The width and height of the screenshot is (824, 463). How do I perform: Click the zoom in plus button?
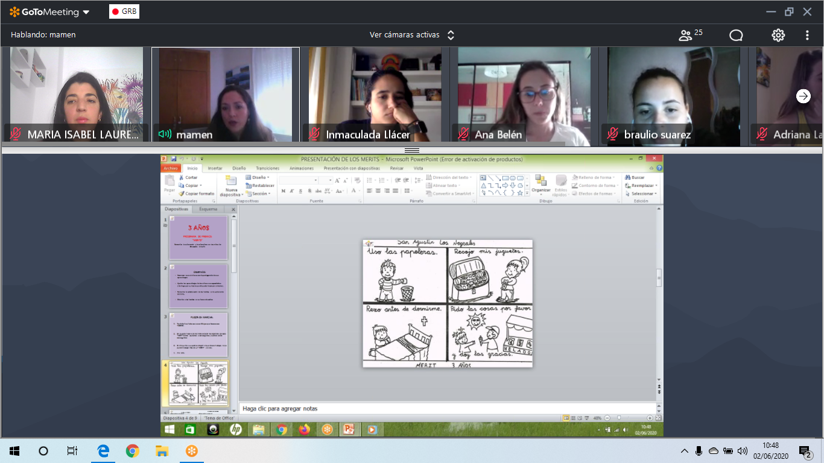pos(650,418)
